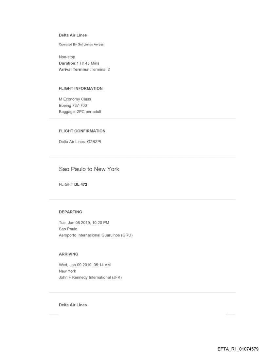The height and width of the screenshot is (352, 267).
Task: Click the Sao Paulo to New York title
Action: [89, 169]
